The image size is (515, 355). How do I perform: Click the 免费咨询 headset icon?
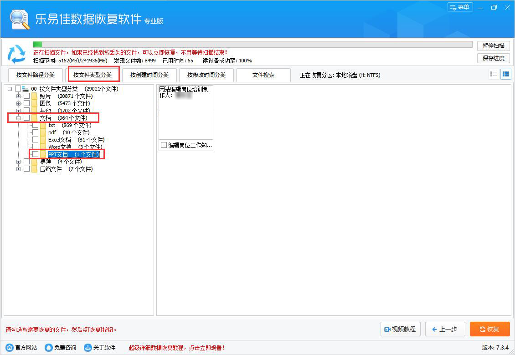48,347
